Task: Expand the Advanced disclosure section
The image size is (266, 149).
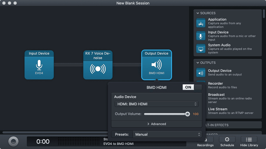Action: (156, 124)
